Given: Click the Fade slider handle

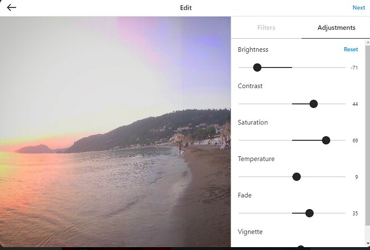Looking at the screenshot, I should click(309, 213).
